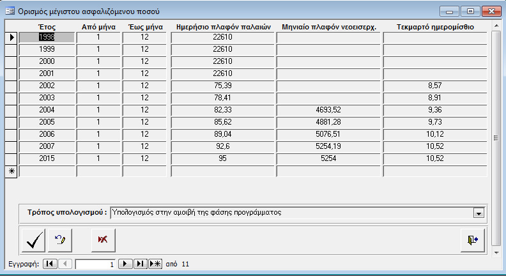Click the undo changes button

point(60,240)
